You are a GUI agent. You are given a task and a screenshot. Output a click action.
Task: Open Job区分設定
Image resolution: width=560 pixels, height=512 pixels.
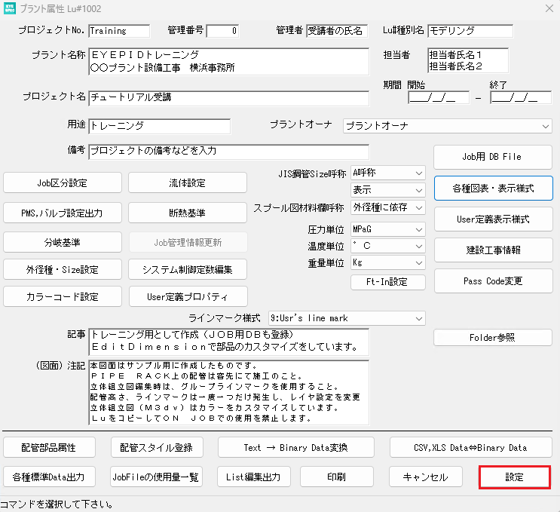tap(63, 182)
